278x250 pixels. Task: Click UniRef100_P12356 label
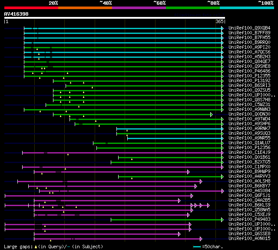click(249, 148)
